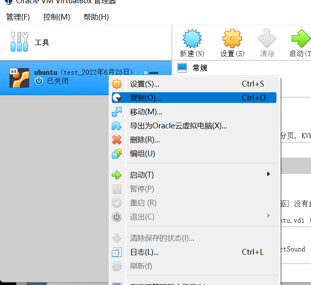Viewport: 311px width, 285px height.
Task: Click the 常规 section header
Action: [200, 68]
